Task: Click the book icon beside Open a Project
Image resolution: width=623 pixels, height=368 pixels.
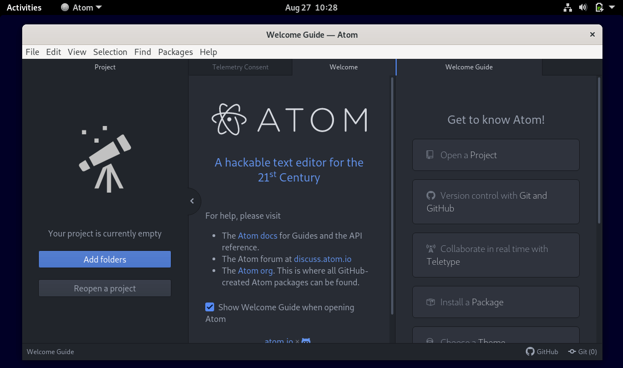Action: click(x=430, y=155)
